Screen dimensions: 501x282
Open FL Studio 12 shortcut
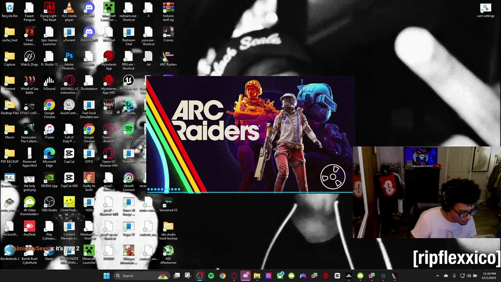coord(49,58)
